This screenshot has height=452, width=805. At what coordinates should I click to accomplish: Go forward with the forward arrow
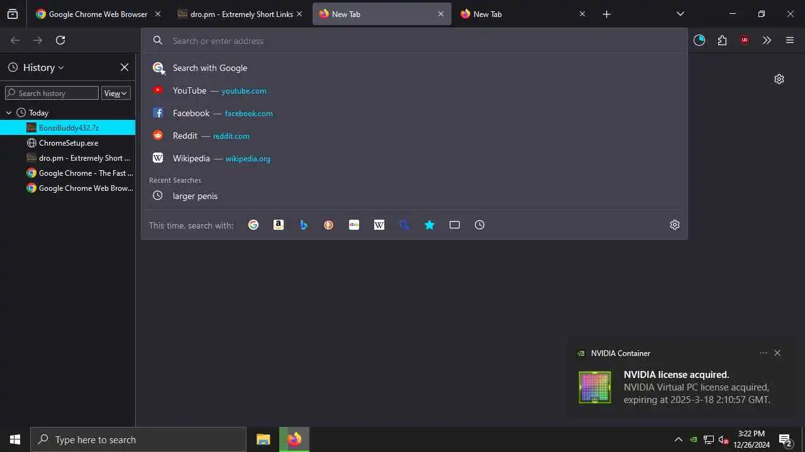(x=38, y=40)
